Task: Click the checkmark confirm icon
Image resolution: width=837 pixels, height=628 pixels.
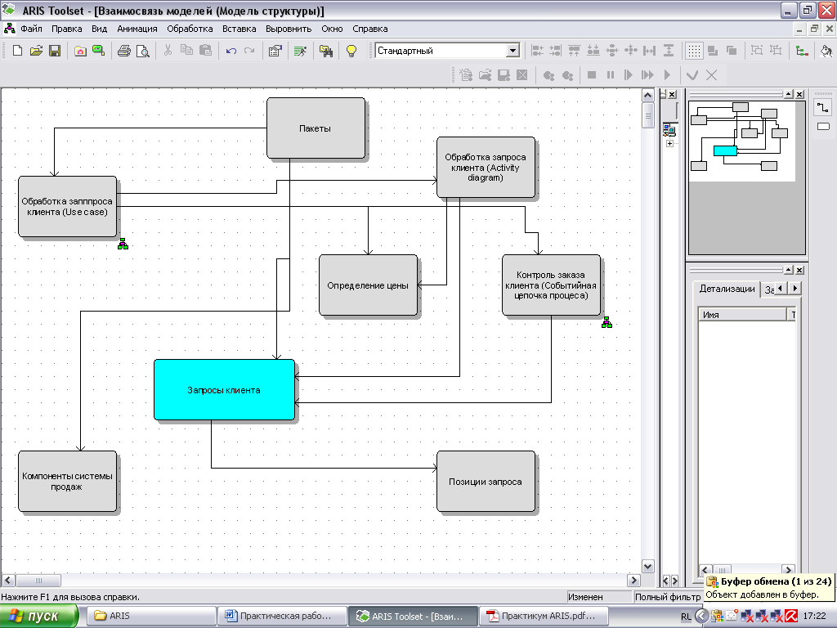Action: click(692, 74)
